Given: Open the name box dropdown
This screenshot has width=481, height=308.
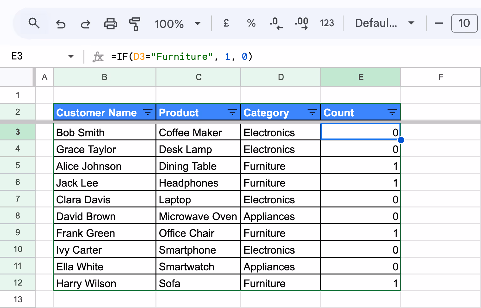Looking at the screenshot, I should [x=71, y=56].
